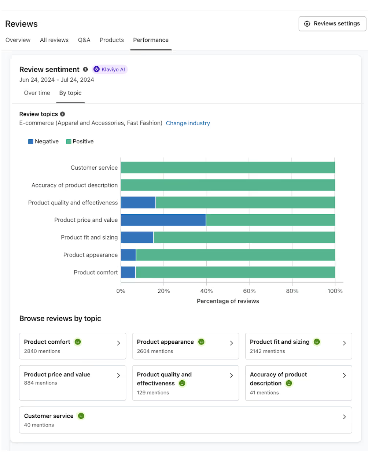
Task: Click the Customer service smiley sentiment icon
Action: click(81, 416)
